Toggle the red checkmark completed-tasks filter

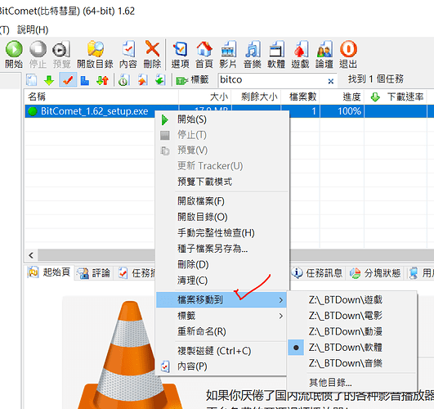pos(68,80)
